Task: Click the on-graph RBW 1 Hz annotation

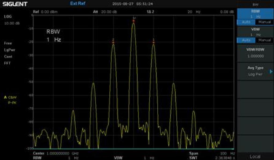Action: coord(53,36)
